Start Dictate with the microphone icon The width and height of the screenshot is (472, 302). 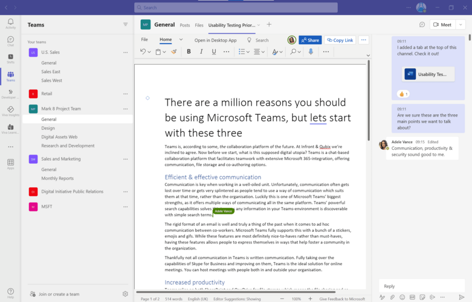[x=311, y=52]
